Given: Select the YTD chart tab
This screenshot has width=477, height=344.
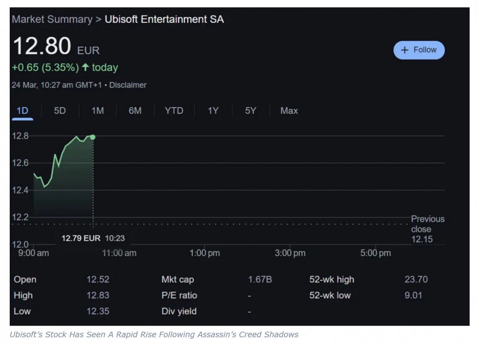Looking at the screenshot, I should point(174,111).
